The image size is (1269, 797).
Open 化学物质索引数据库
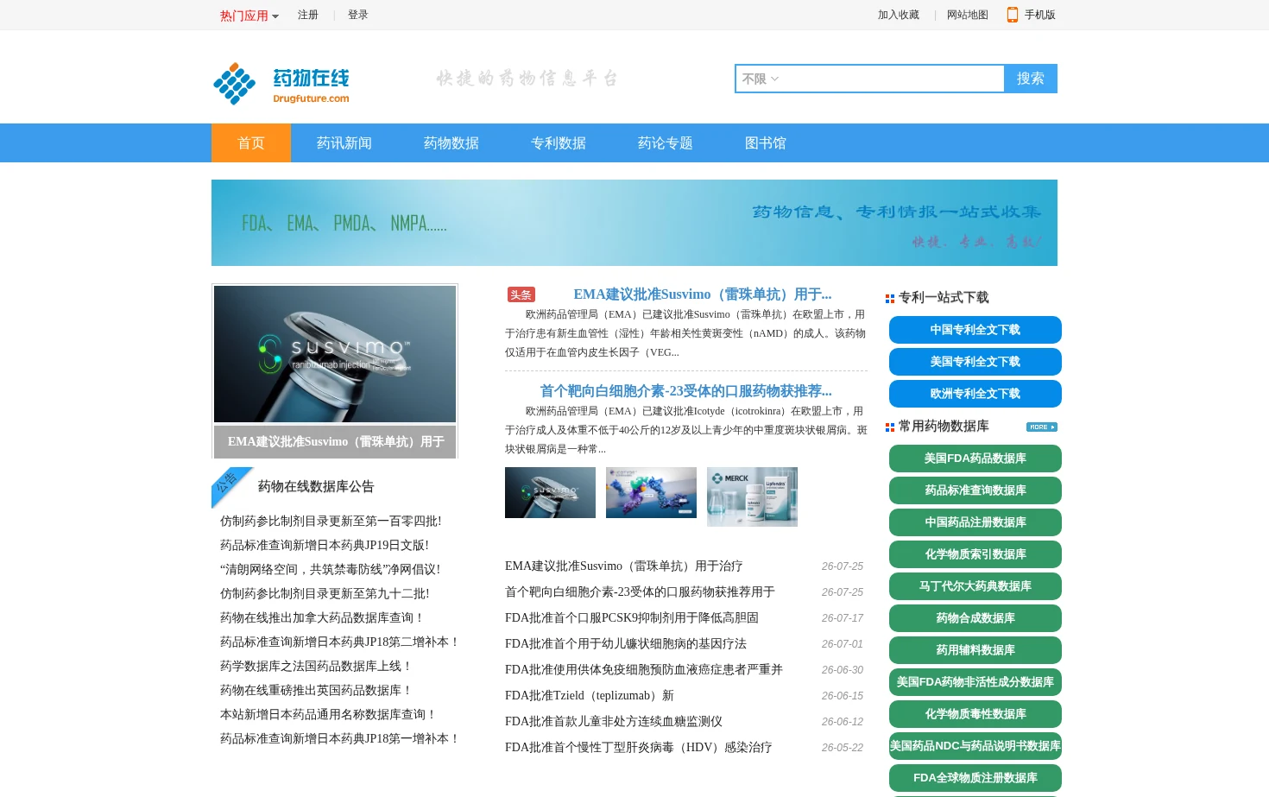point(975,554)
